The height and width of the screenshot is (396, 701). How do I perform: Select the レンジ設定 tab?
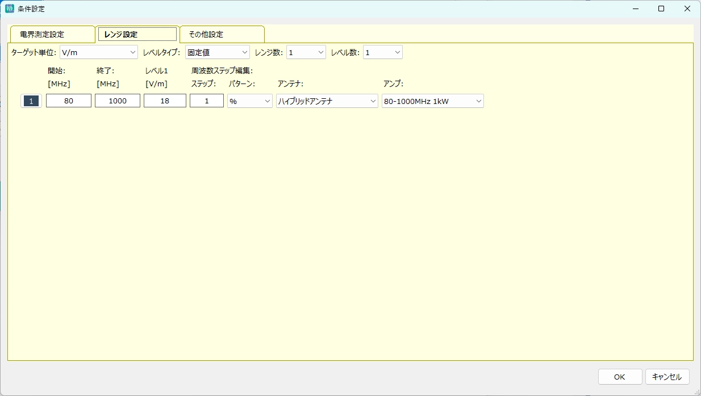click(137, 34)
